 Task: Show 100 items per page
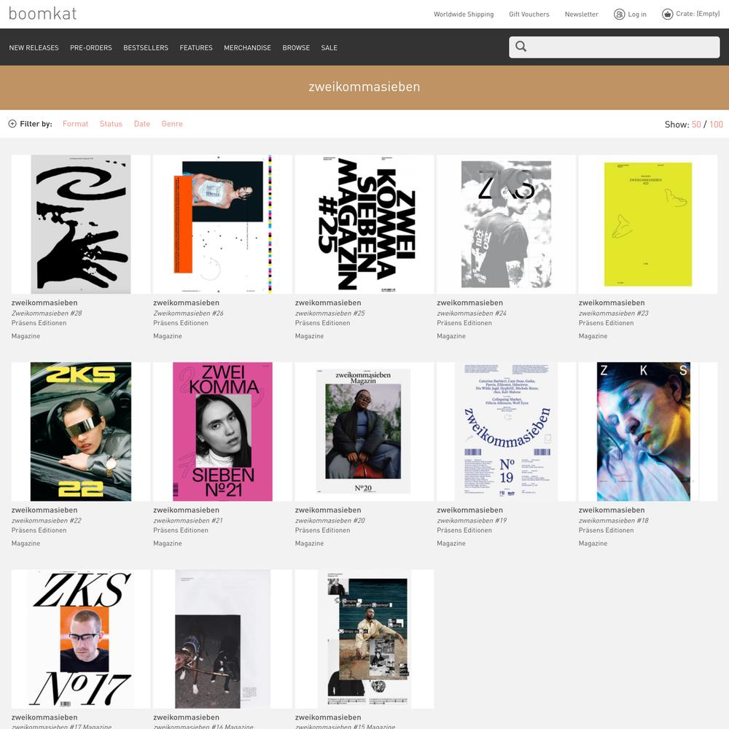[716, 125]
